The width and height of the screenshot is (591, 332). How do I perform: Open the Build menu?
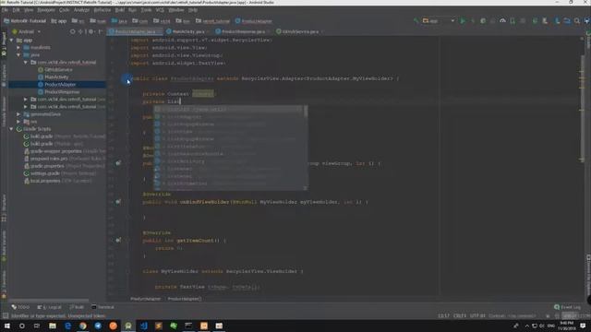[119, 10]
